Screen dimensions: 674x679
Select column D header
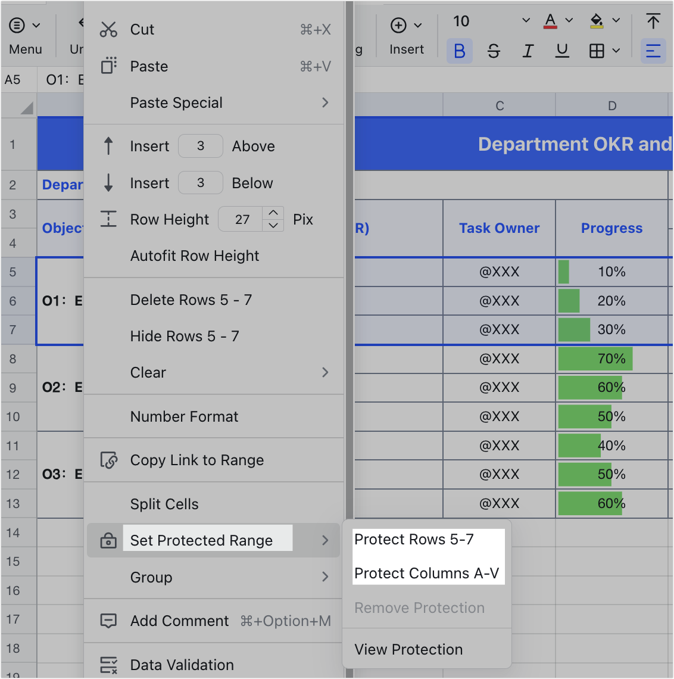[x=611, y=105]
